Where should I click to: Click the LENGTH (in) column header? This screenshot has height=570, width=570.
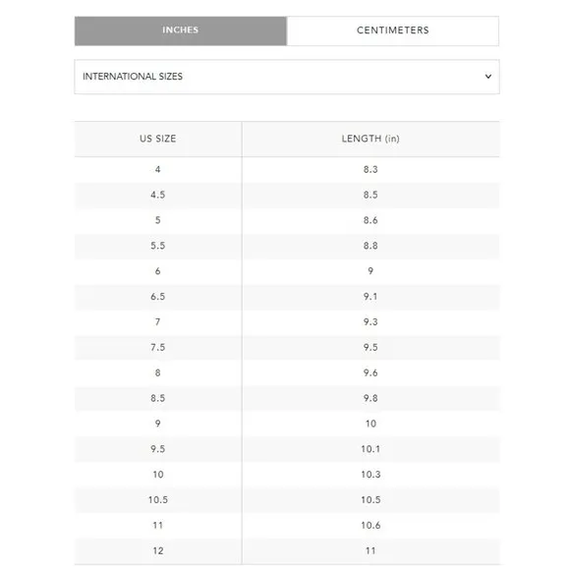click(370, 139)
